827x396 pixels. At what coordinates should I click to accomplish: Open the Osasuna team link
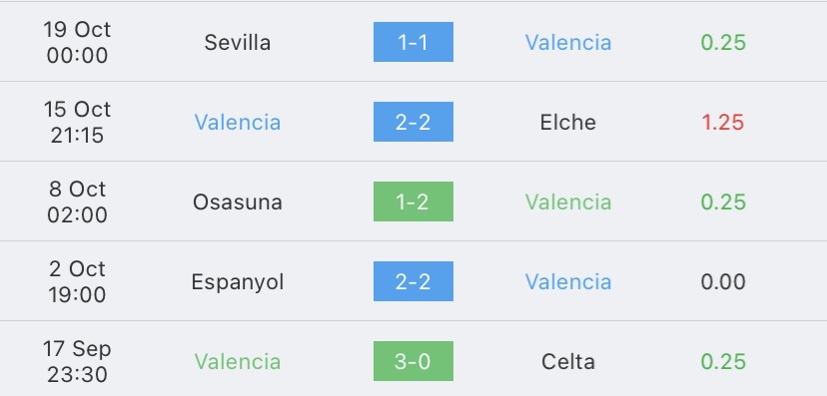point(238,201)
